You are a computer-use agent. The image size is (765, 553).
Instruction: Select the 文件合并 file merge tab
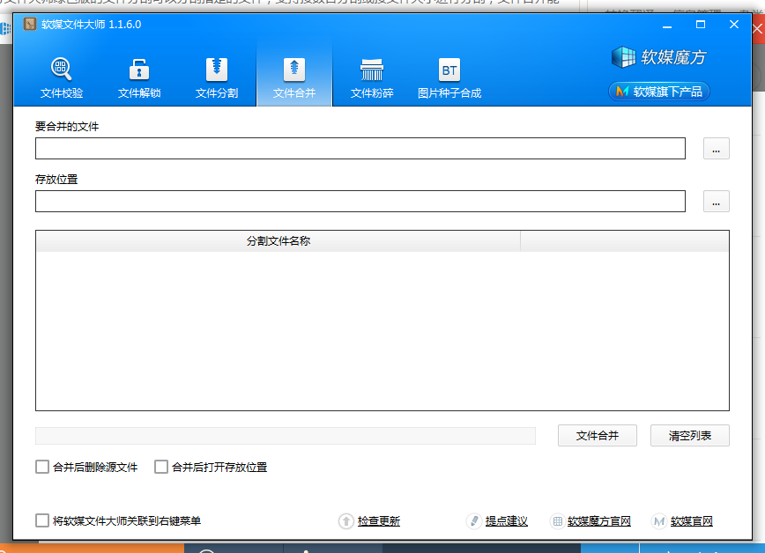pos(294,77)
